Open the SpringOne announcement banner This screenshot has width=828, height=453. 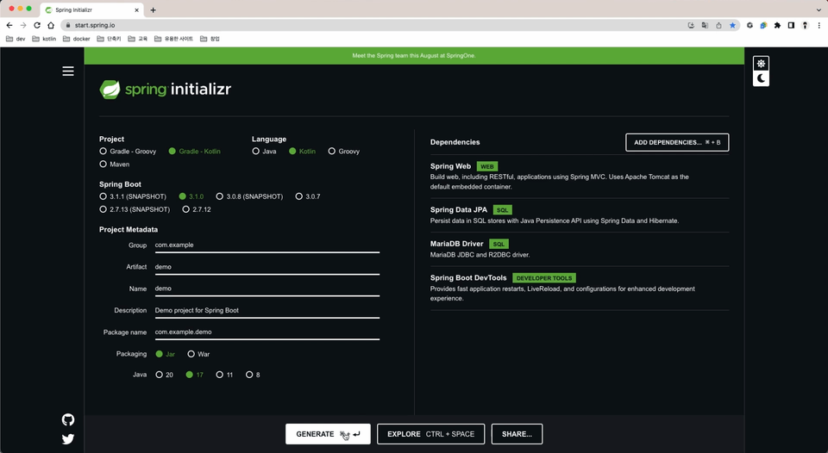414,55
